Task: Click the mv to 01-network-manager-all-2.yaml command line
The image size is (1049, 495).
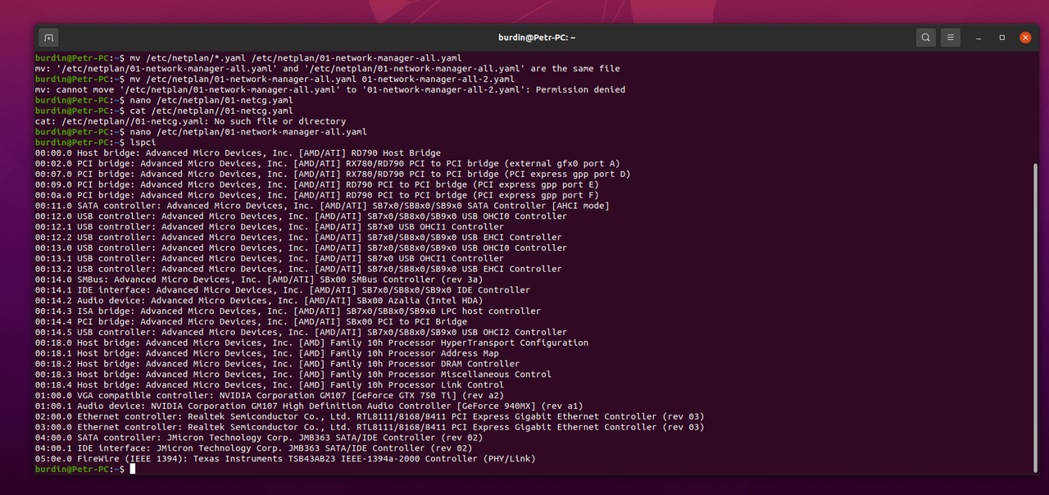Action: (x=275, y=79)
